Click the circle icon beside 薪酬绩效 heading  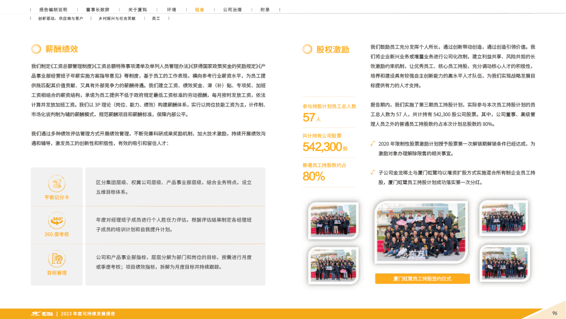click(x=36, y=49)
